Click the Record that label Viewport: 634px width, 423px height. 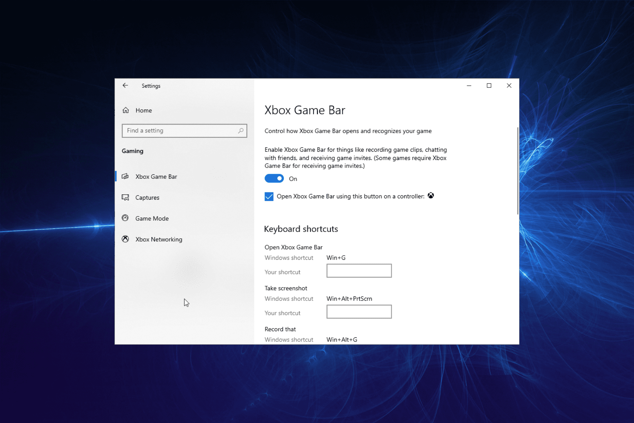click(280, 329)
